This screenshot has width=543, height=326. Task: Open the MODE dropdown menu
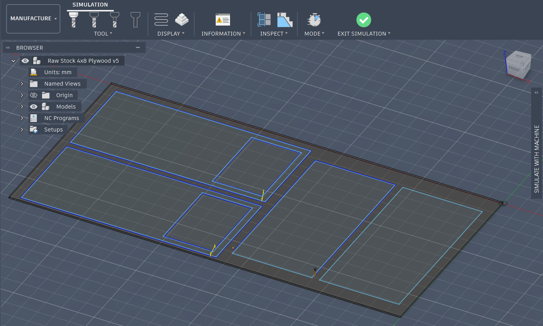coord(314,34)
